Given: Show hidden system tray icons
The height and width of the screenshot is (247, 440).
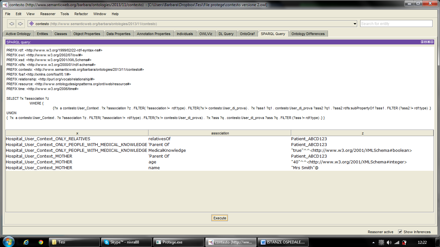Looking at the screenshot, I should click(x=373, y=242).
